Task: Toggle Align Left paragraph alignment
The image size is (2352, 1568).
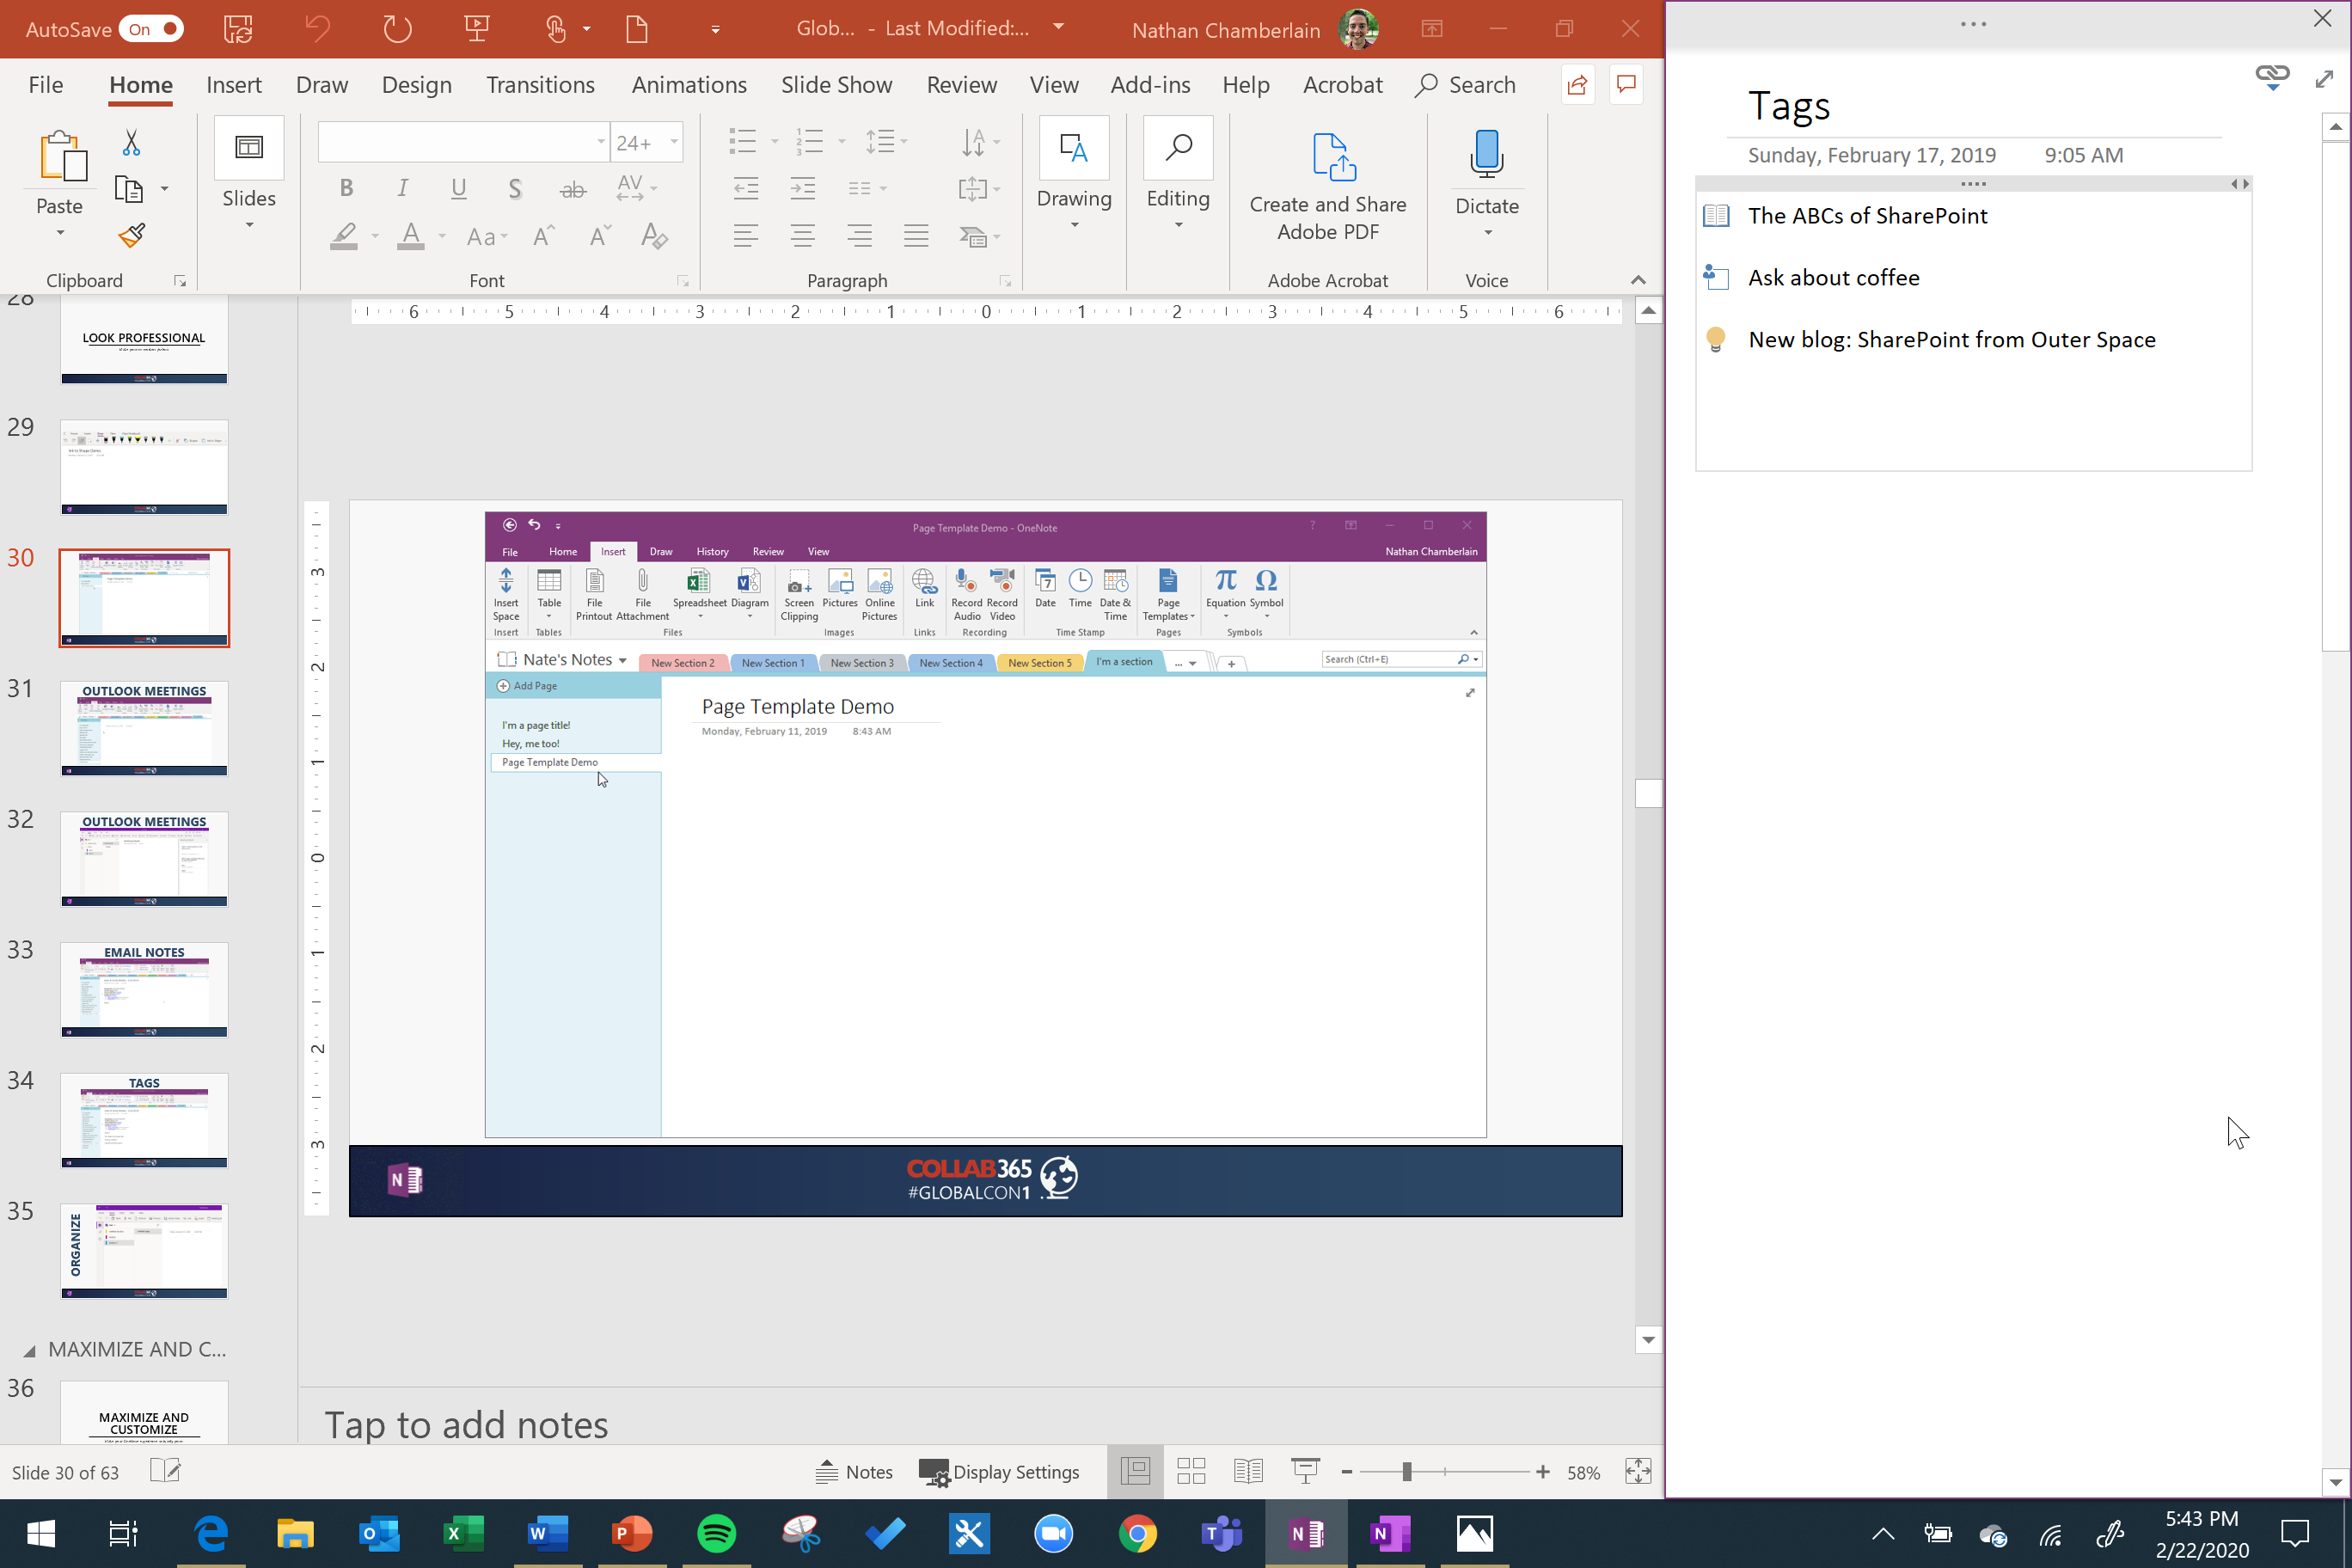Action: coord(746,236)
